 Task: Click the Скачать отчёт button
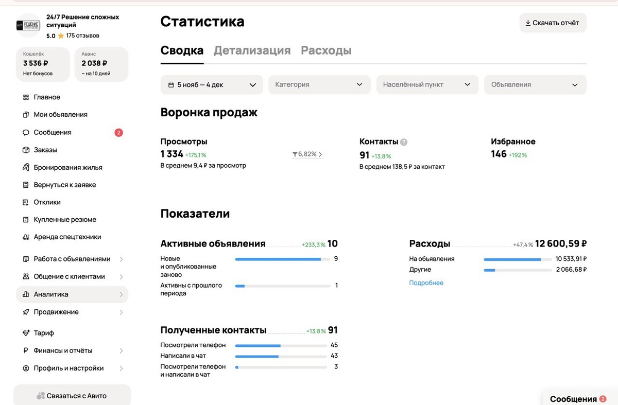[x=553, y=23]
